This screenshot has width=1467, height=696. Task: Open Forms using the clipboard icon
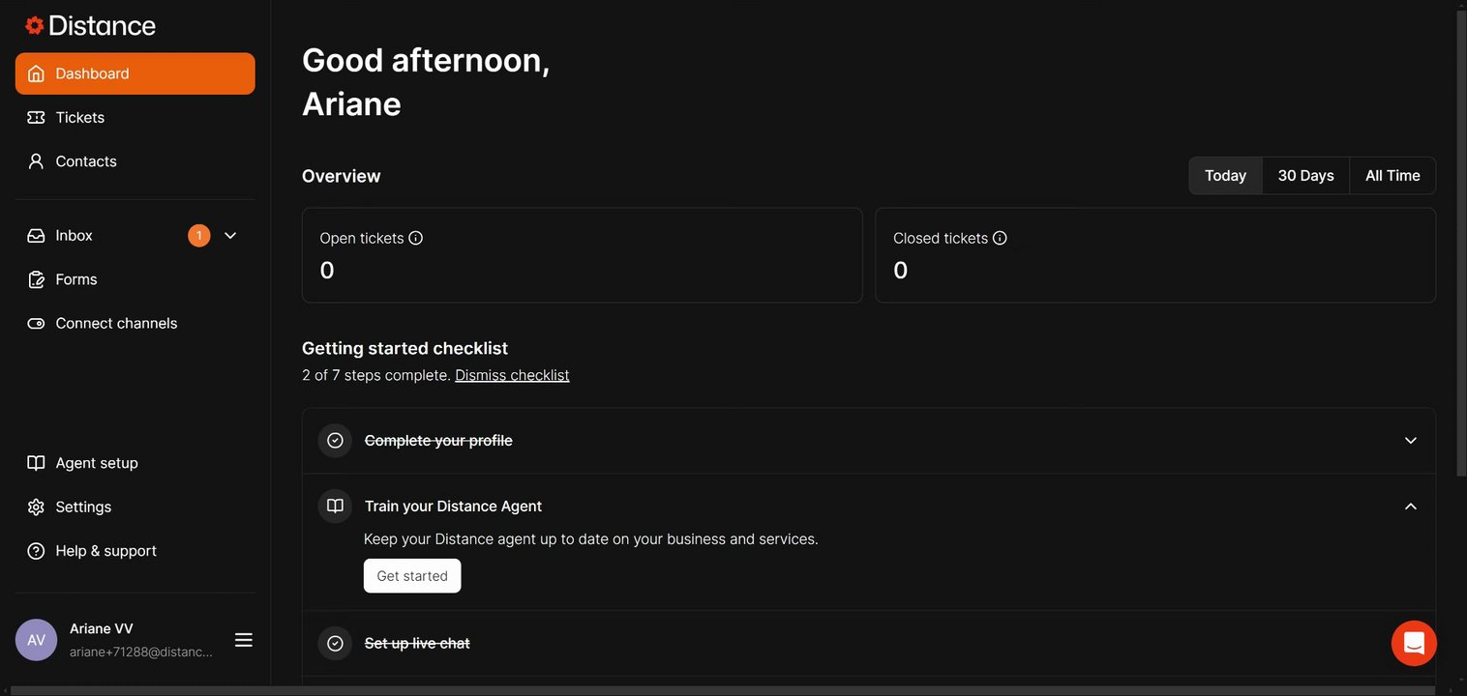click(x=36, y=279)
